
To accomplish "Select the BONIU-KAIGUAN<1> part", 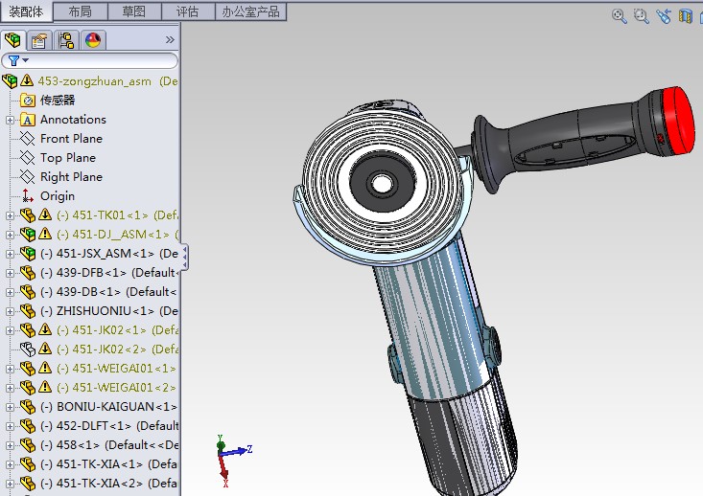I will [109, 407].
